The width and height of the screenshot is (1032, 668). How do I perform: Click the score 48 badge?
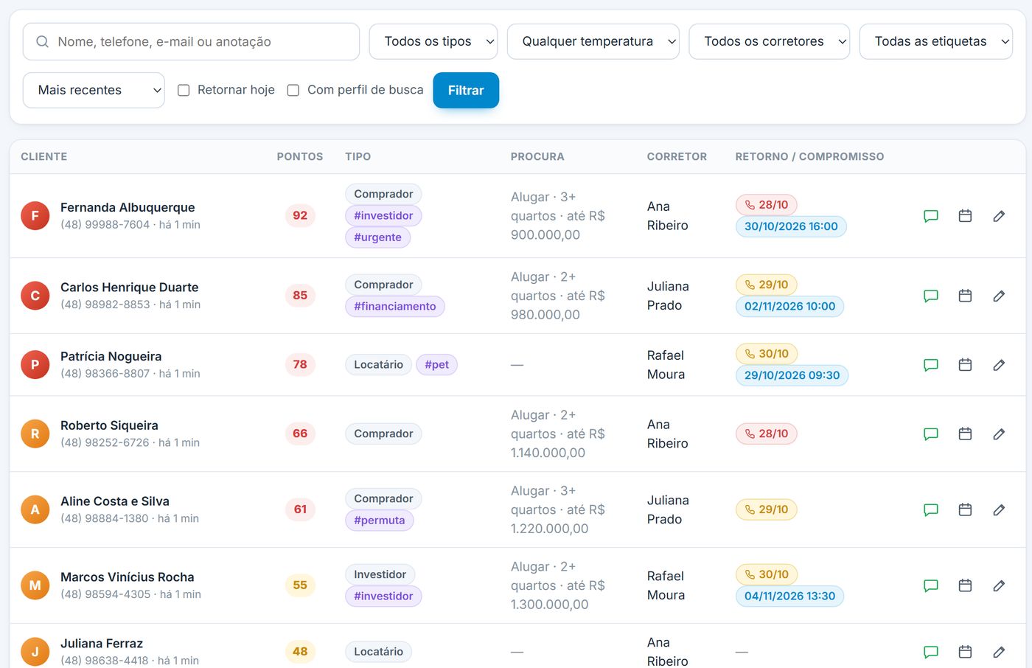click(300, 651)
